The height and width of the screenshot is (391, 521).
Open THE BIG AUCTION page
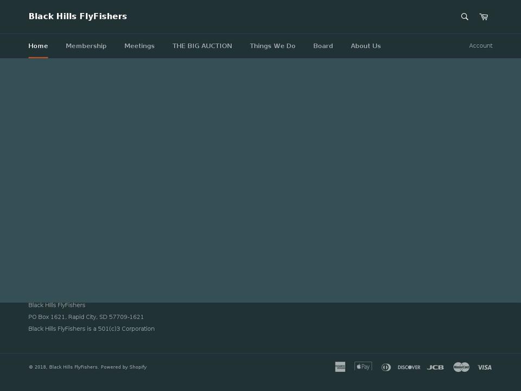tap(202, 46)
